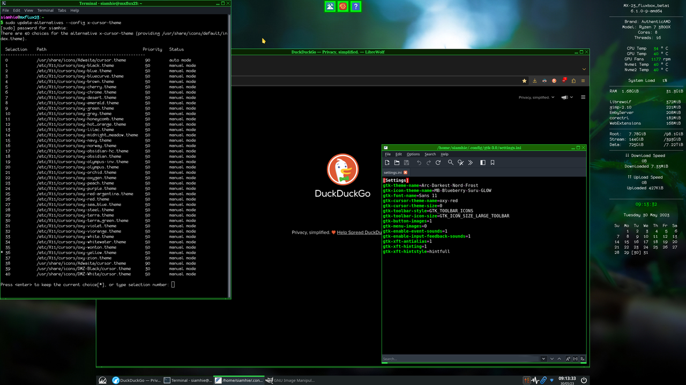Jump to next search match arrow
This screenshot has width=686, height=385.
[552, 359]
